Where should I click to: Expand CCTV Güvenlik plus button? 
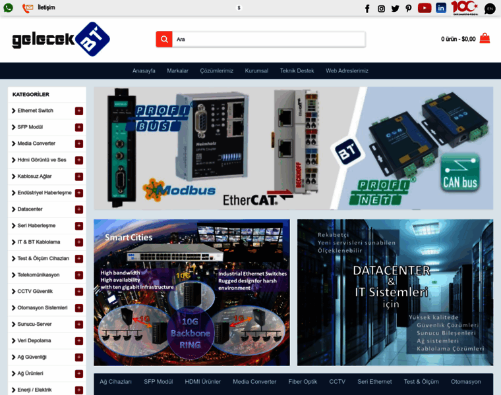tap(79, 292)
